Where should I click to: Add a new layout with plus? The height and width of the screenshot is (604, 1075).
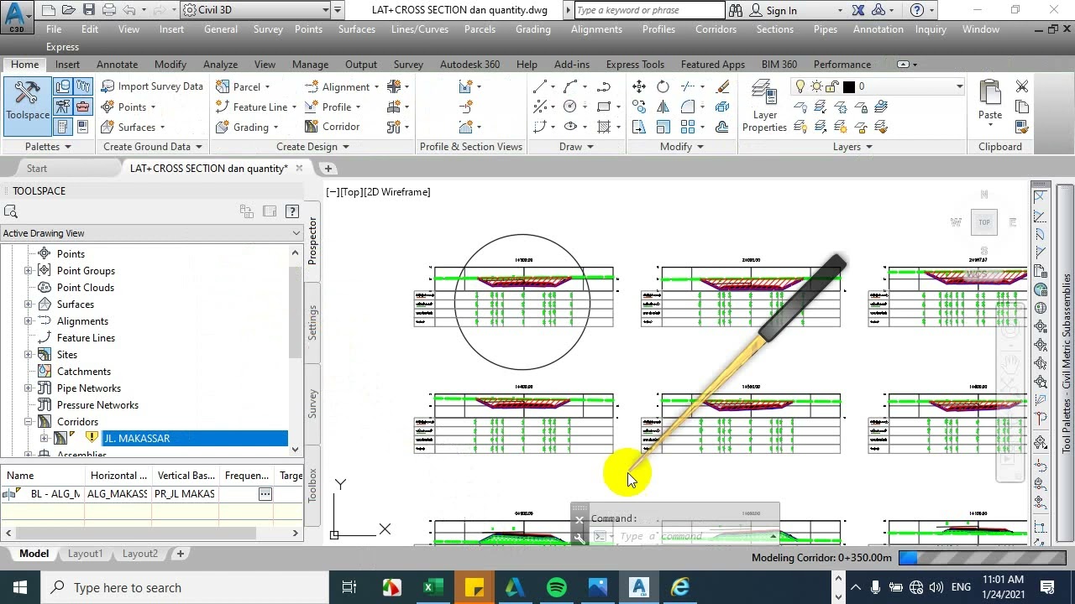click(x=180, y=554)
